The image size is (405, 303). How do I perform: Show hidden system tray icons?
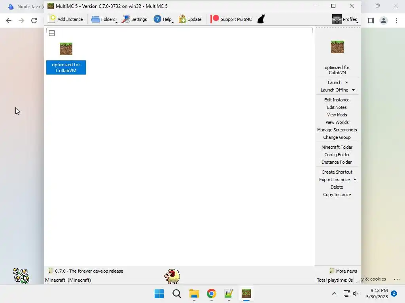[334, 294]
